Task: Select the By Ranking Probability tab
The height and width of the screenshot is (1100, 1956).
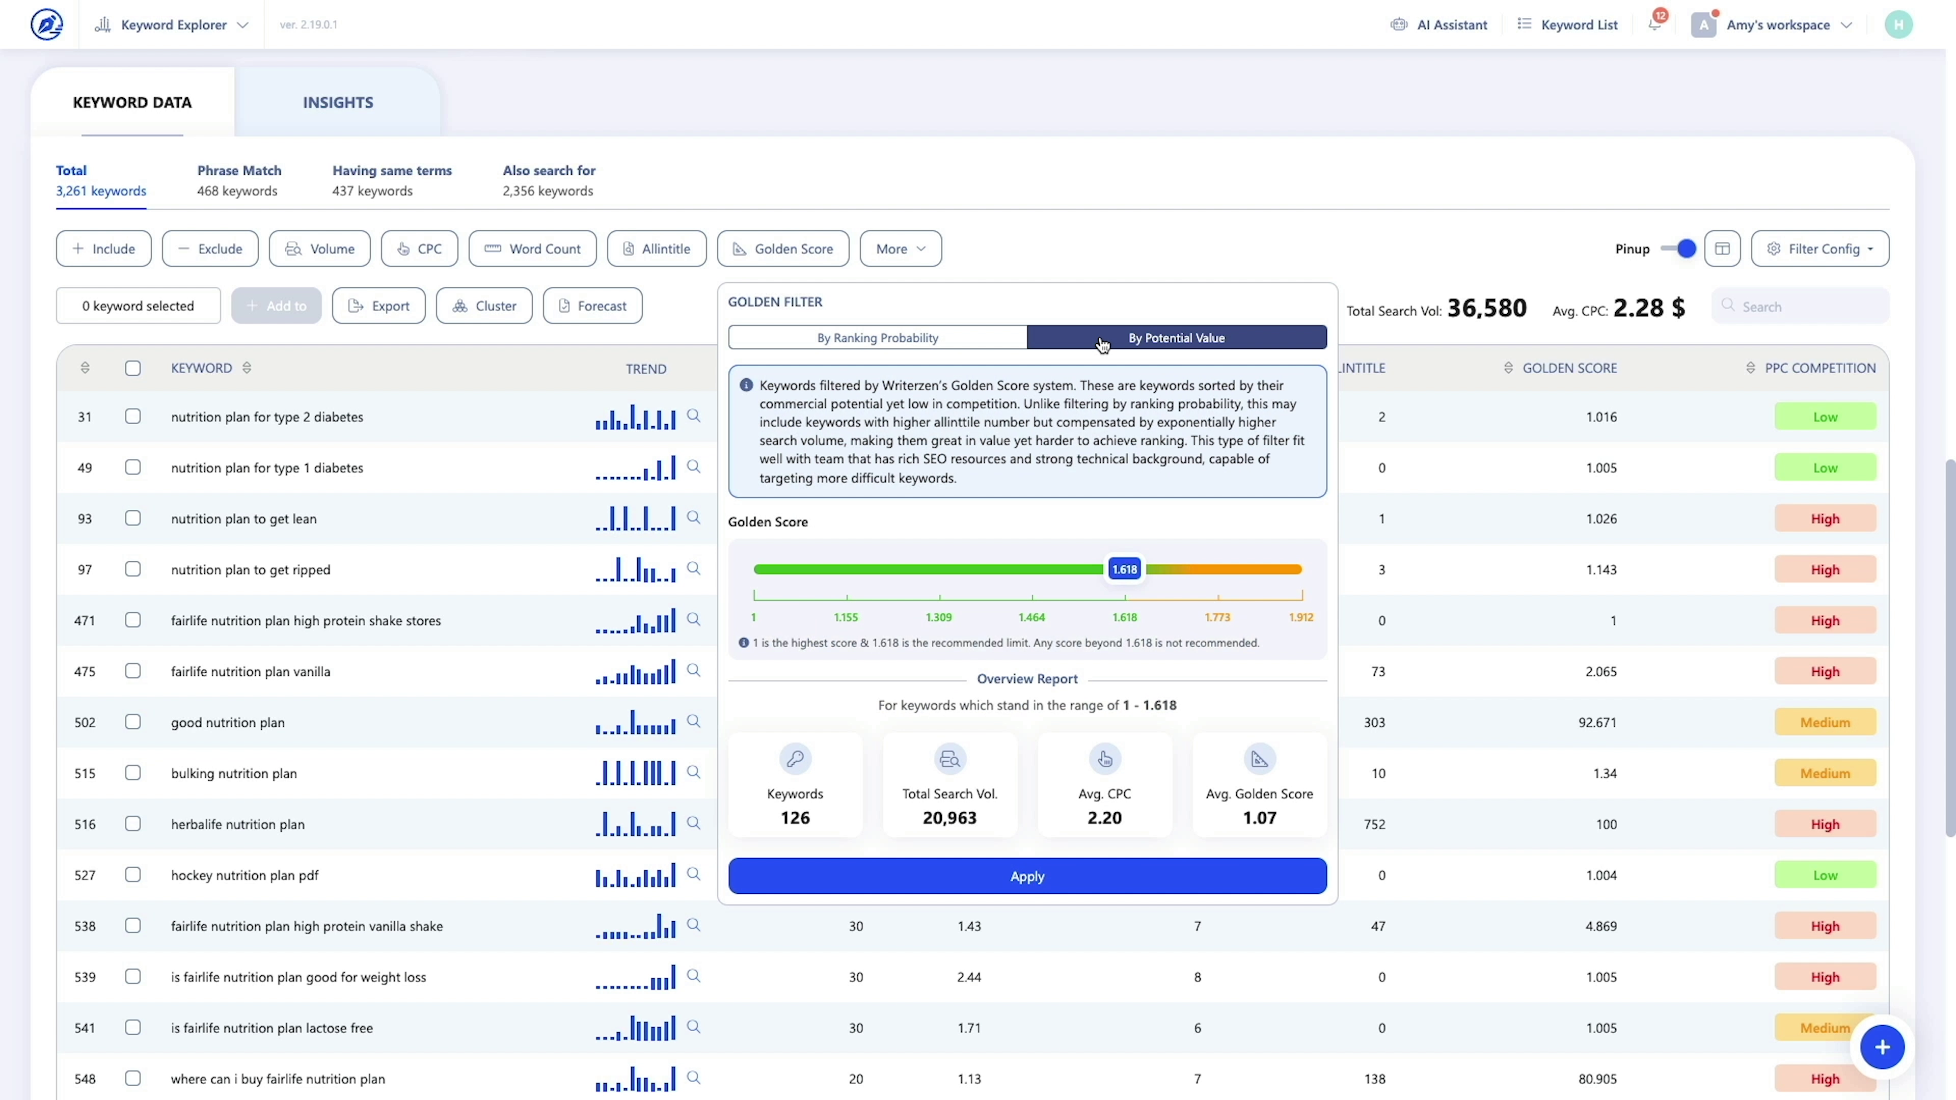Action: 877,338
